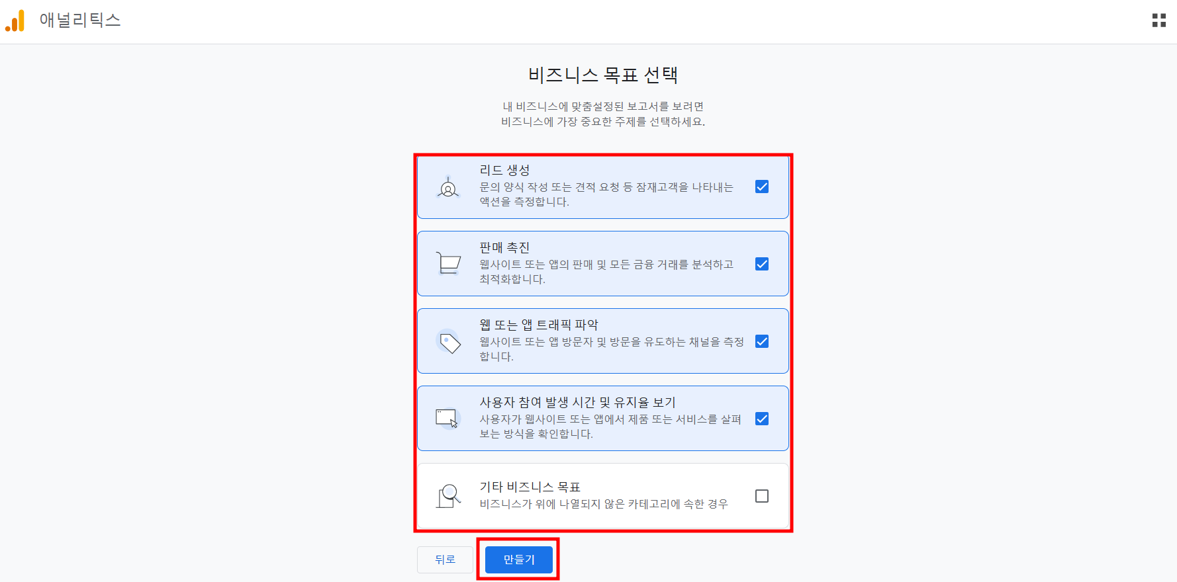1177x582 pixels.
Task: Click description starting 웹사이트 또는 앱의 판매
Action: tap(606, 272)
